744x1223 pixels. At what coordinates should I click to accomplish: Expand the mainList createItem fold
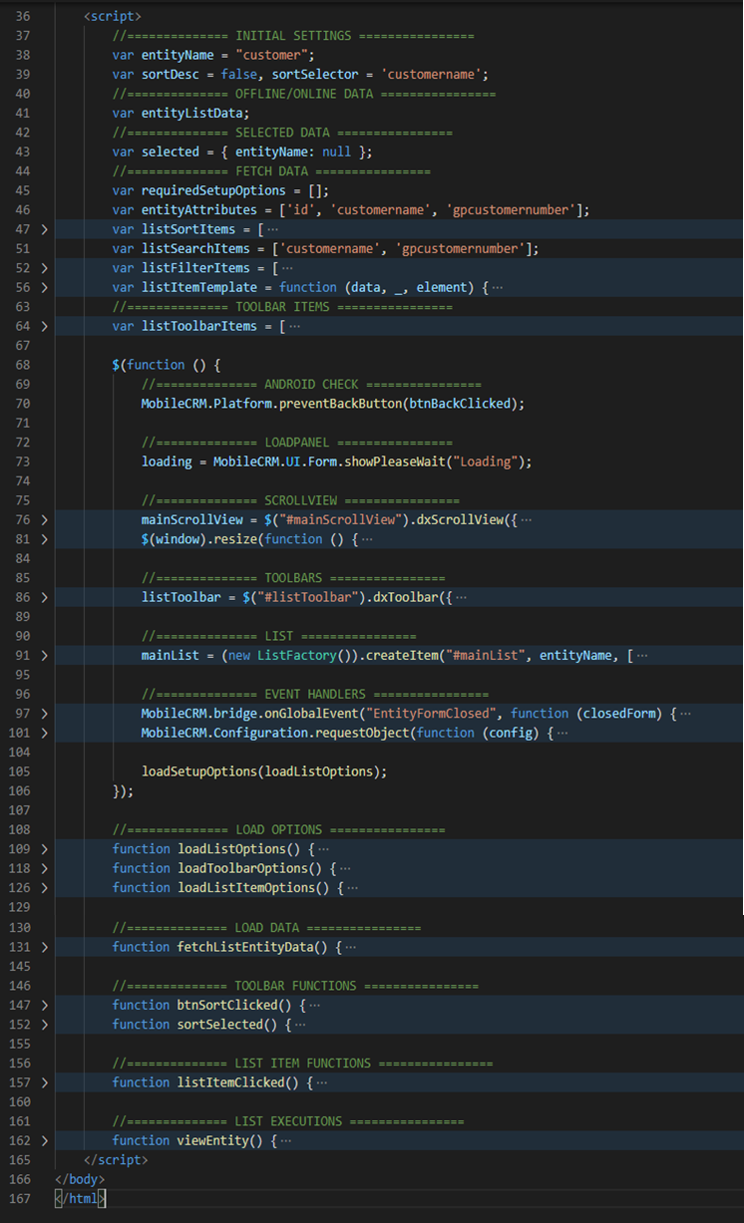44,656
